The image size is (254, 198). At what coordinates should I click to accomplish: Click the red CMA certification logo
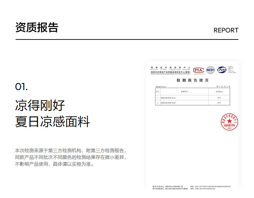[198, 70]
